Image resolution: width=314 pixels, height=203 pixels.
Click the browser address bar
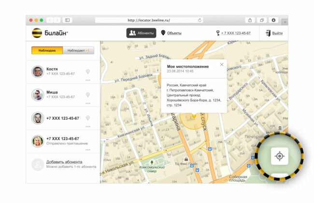(x=149, y=20)
